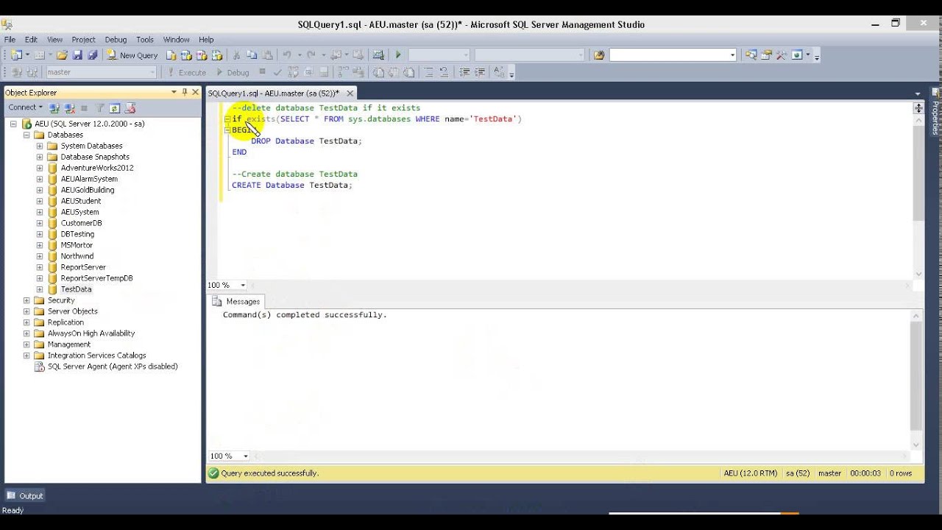
Task: Open the File menu
Action: pyautogui.click(x=10, y=40)
